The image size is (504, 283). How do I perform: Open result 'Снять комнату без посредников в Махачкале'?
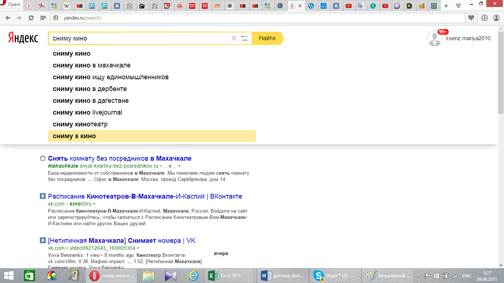(x=120, y=158)
